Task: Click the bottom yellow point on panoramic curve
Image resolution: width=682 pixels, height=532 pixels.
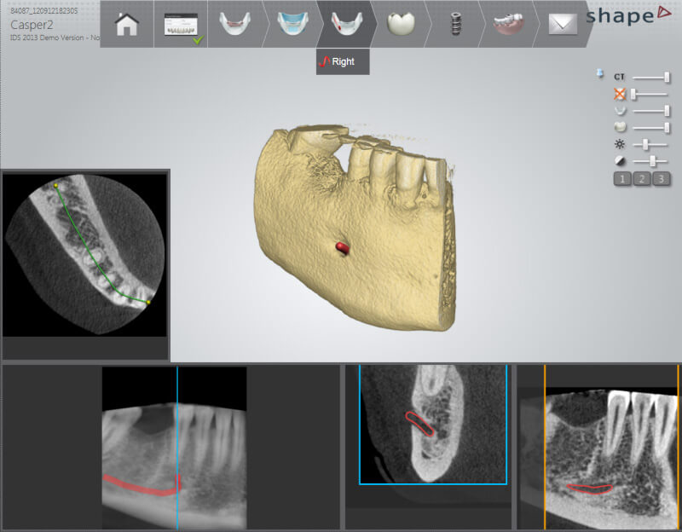Action: pos(148,302)
